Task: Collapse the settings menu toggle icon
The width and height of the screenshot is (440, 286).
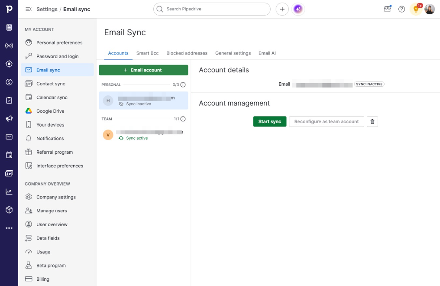Action: pyautogui.click(x=28, y=9)
